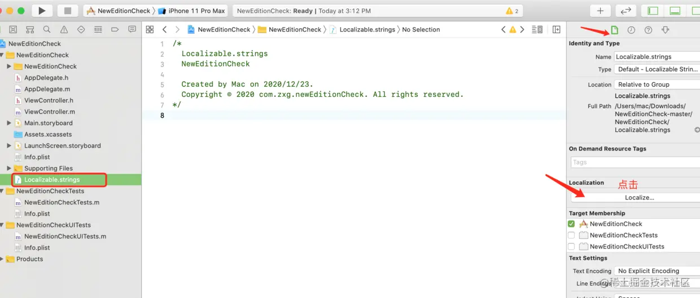The width and height of the screenshot is (700, 298).
Task: Check NewEditionCheckTests target membership
Action: tap(571, 235)
